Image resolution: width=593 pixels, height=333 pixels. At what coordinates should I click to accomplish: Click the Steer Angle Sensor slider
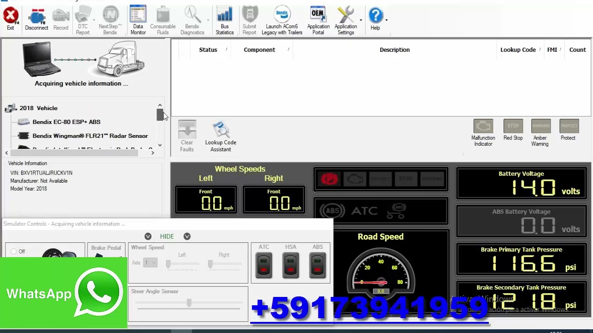pyautogui.click(x=189, y=303)
